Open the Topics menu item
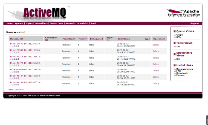Viewport: 208px width, 125px height. (x=29, y=23)
